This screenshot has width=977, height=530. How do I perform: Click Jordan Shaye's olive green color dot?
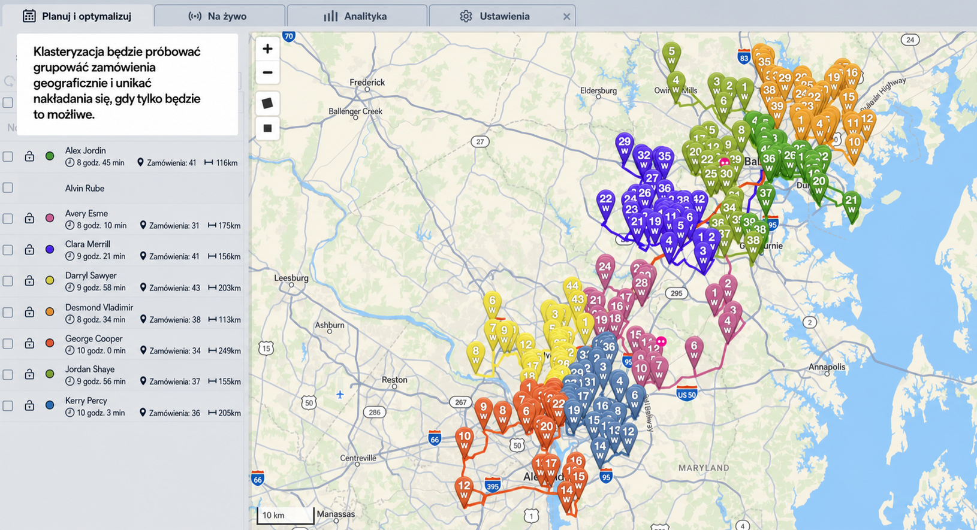click(x=50, y=374)
